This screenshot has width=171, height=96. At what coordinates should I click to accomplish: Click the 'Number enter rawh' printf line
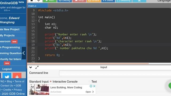point(71,34)
